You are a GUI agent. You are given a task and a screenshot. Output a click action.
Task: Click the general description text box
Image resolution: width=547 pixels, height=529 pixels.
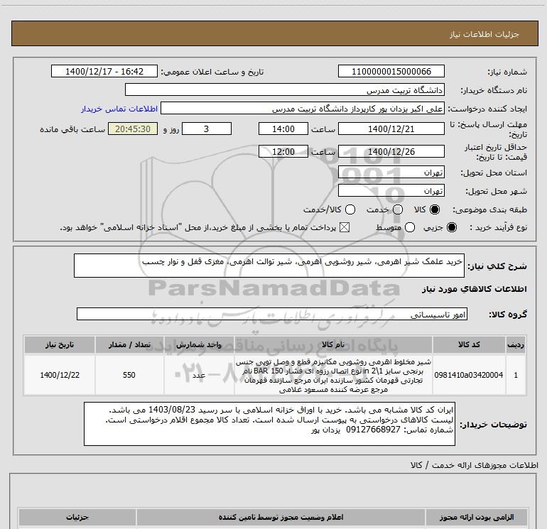269,266
